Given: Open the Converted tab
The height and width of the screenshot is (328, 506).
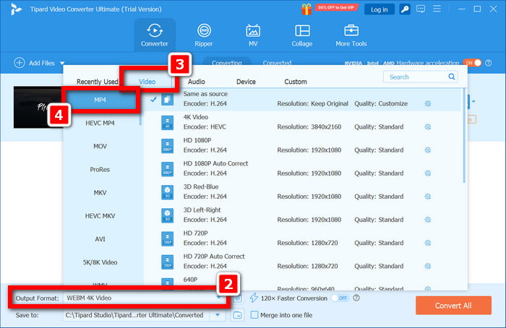Looking at the screenshot, I should click(x=277, y=63).
